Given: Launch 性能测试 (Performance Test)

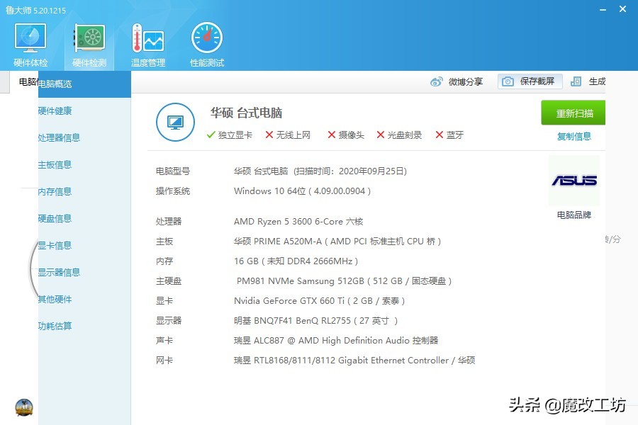Looking at the screenshot, I should click(206, 41).
